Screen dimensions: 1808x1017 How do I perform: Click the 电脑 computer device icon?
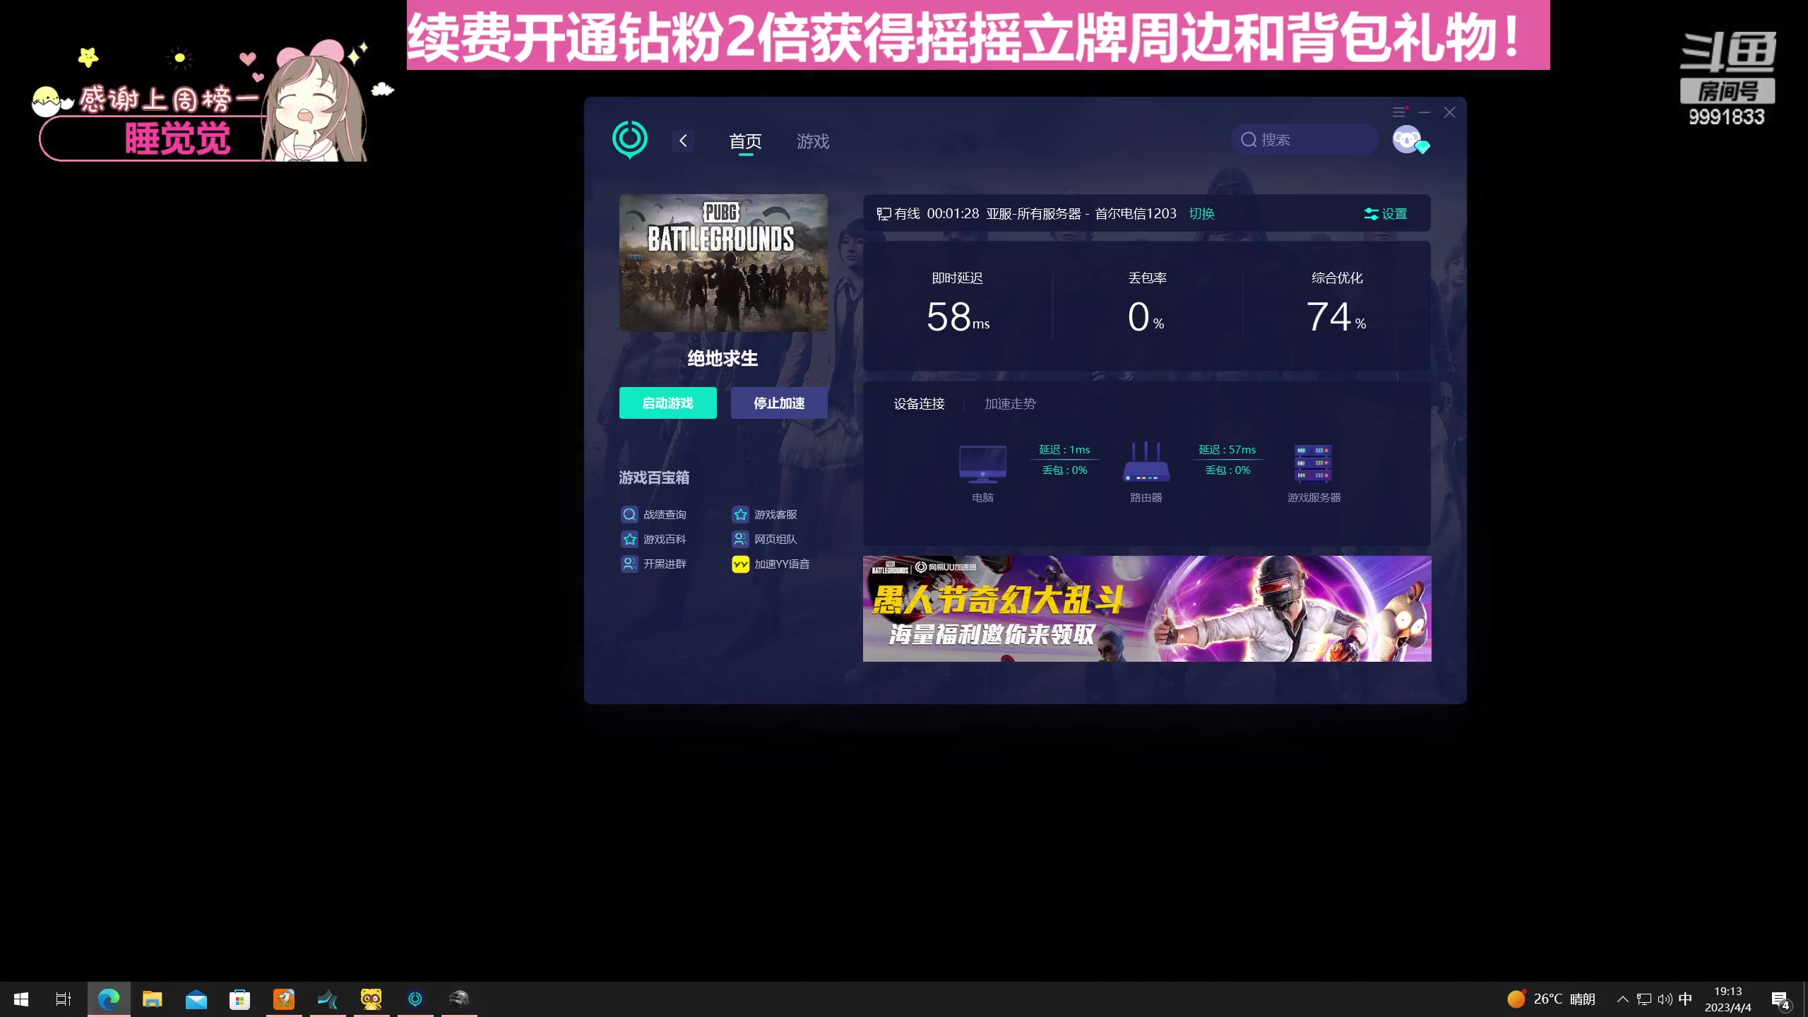pos(982,464)
